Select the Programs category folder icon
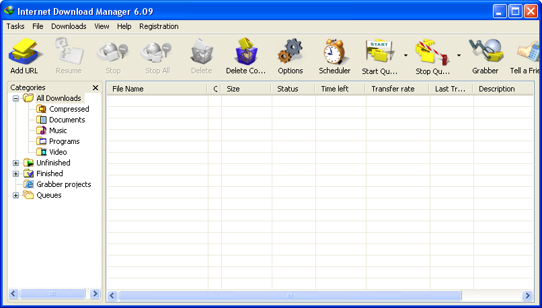The image size is (542, 308). 41,141
